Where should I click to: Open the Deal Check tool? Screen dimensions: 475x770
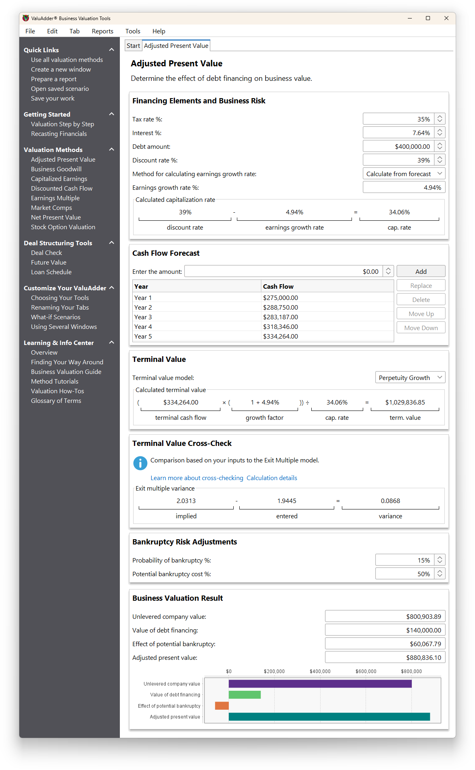coord(46,253)
